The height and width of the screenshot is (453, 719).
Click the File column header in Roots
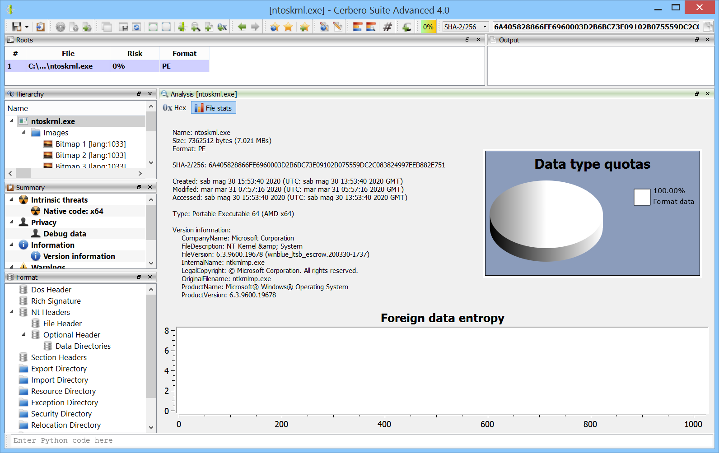point(68,53)
